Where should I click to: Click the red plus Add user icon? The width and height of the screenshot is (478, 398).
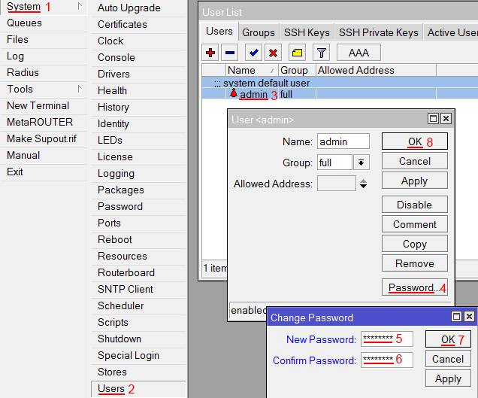(x=210, y=53)
